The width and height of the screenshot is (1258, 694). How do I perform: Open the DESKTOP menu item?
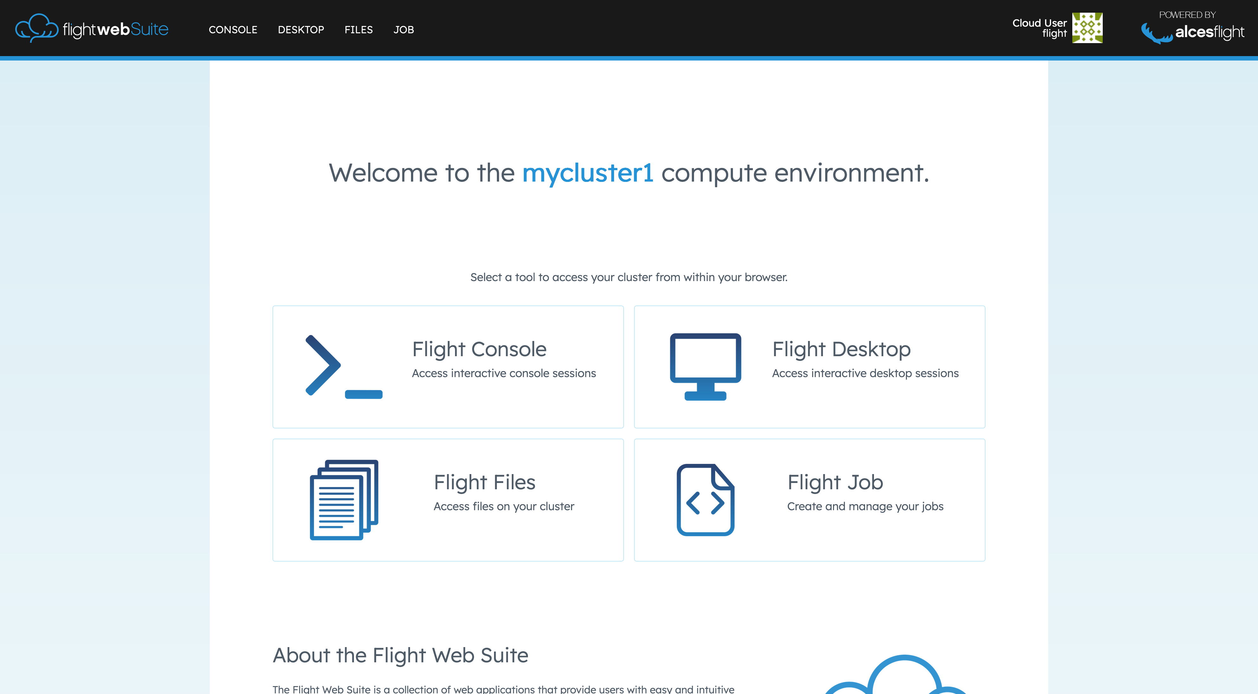(301, 30)
